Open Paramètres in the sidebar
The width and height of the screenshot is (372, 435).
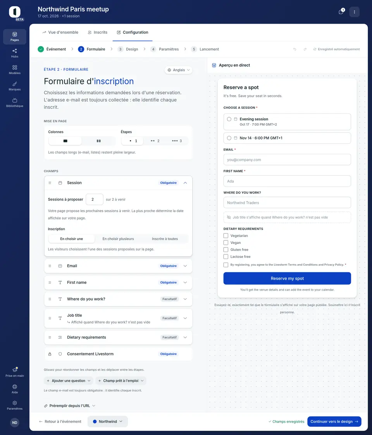[x=15, y=405]
